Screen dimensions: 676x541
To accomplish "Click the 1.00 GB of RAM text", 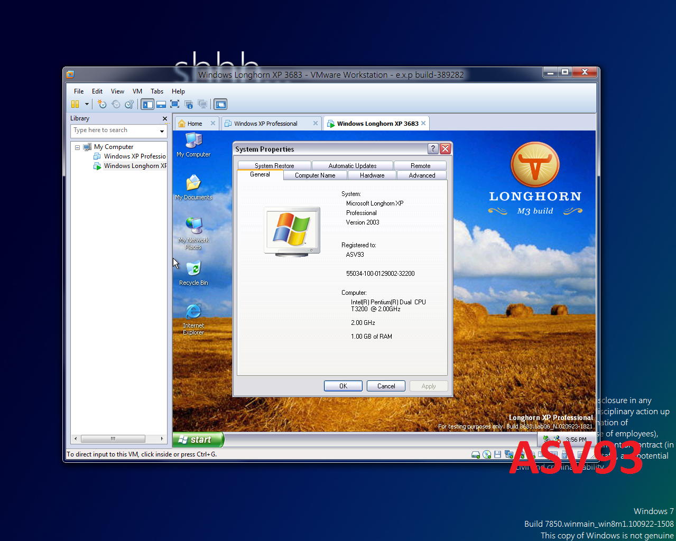I will pyautogui.click(x=372, y=337).
